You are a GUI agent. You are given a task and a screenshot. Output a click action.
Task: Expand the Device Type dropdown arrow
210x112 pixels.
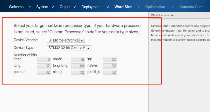(x=89, y=48)
